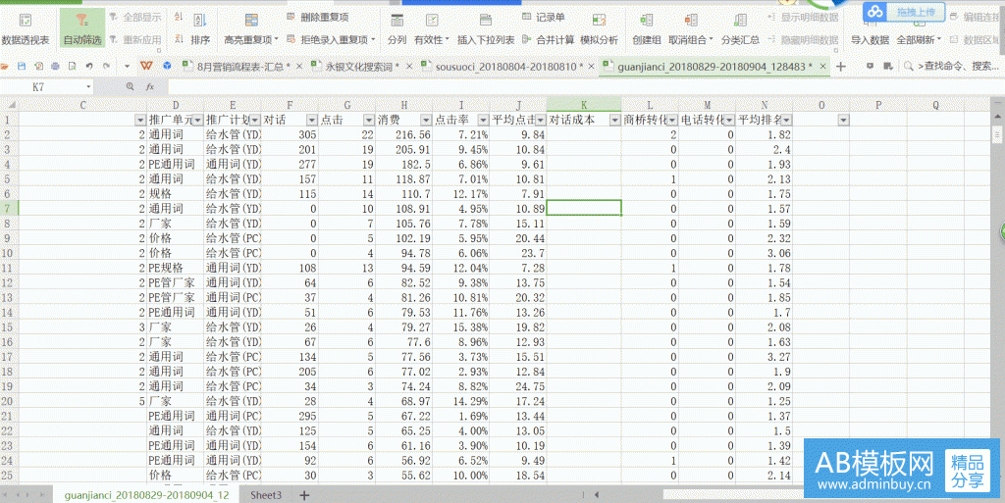
Task: Open the 数据透视表 pivot table tool
Action: pyautogui.click(x=25, y=28)
